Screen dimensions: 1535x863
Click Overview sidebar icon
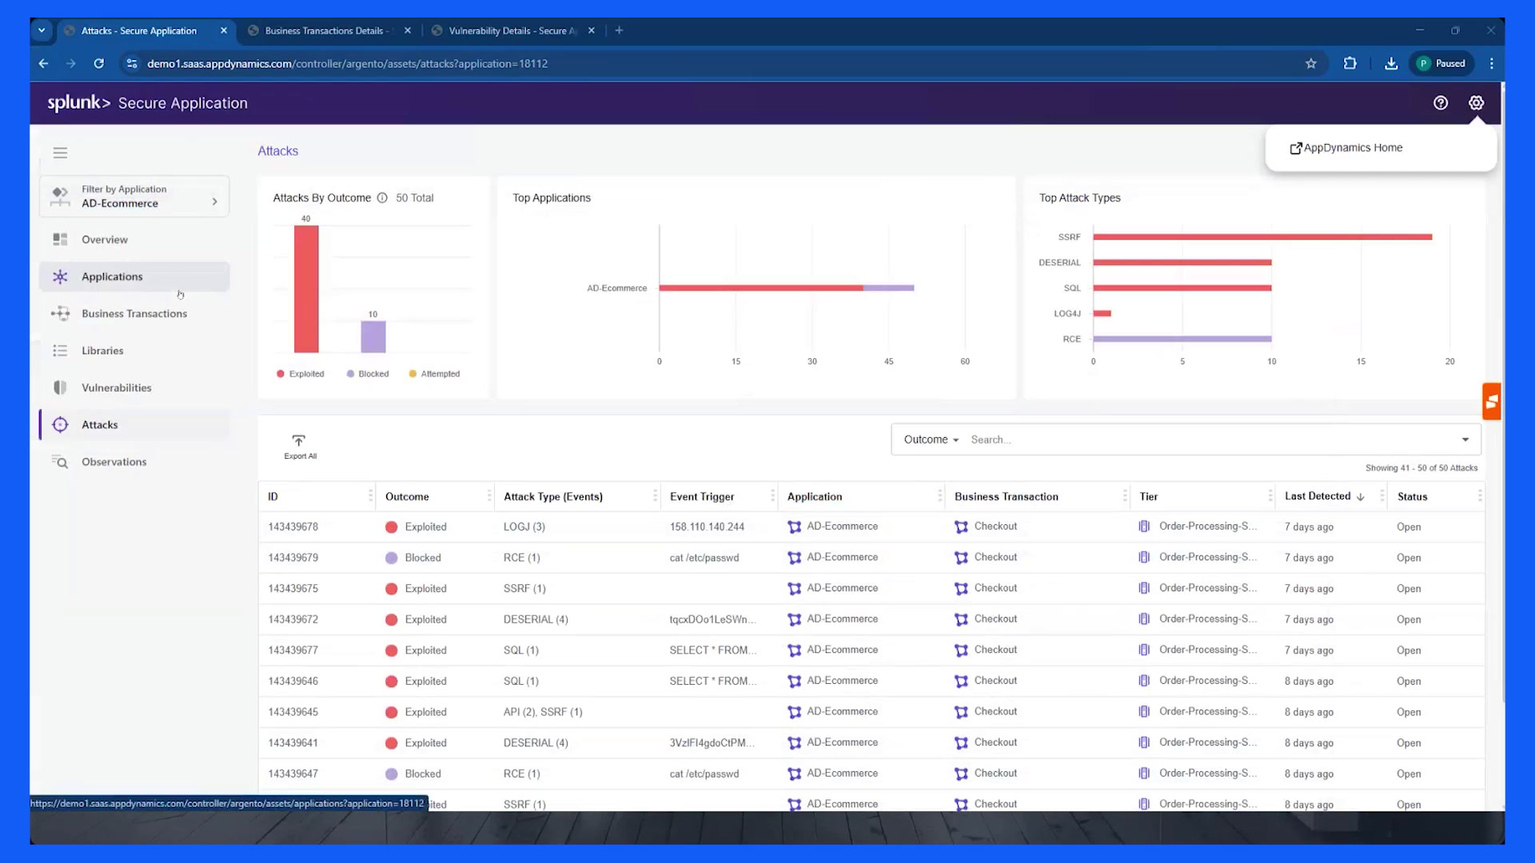point(60,240)
